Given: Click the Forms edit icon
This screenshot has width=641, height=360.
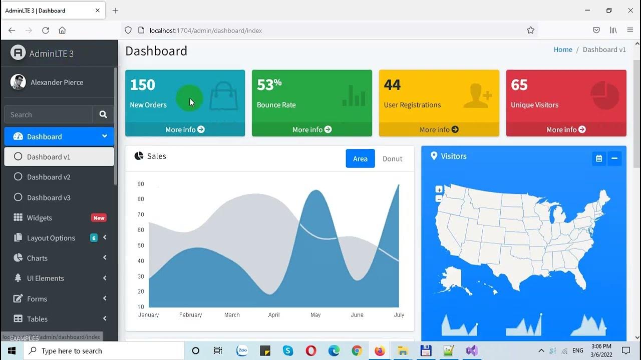Looking at the screenshot, I should 18,298.
